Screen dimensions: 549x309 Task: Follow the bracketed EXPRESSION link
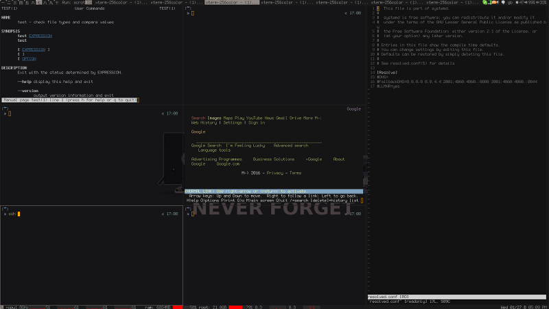(34, 49)
